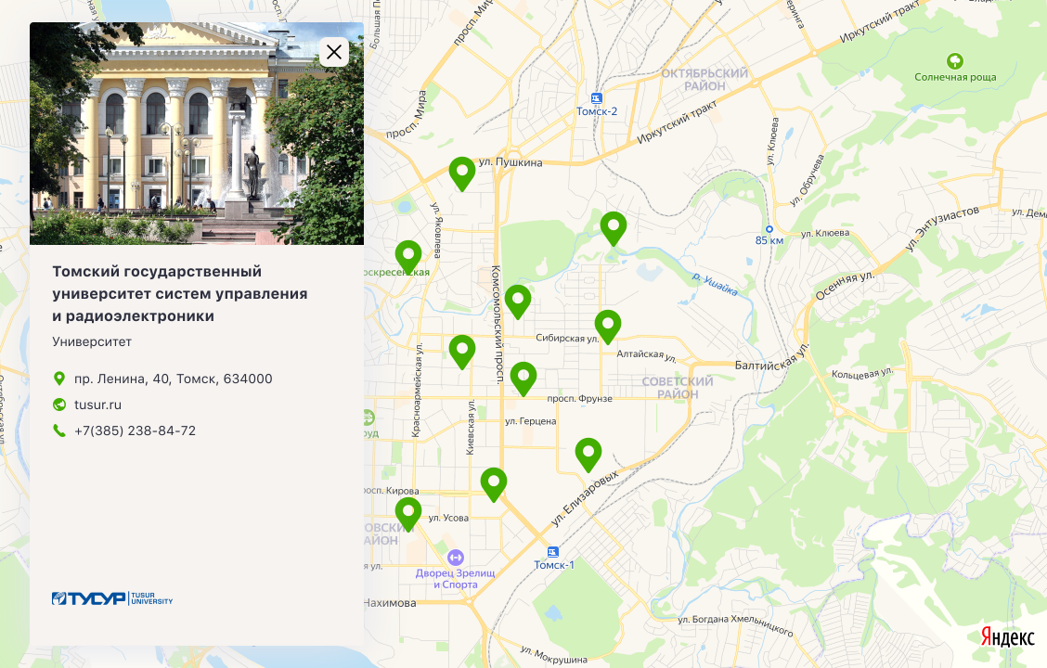The image size is (1047, 668).
Task: Click the TUSUR University logo
Action: pos(112,597)
